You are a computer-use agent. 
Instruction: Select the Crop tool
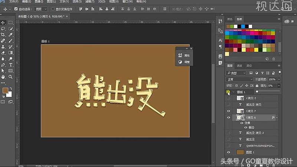[3, 35]
